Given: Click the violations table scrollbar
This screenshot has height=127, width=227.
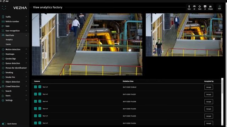Looking at the screenshot, I should click(222, 102).
